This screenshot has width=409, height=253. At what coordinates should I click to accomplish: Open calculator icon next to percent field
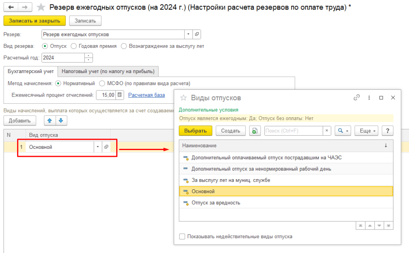[120, 95]
